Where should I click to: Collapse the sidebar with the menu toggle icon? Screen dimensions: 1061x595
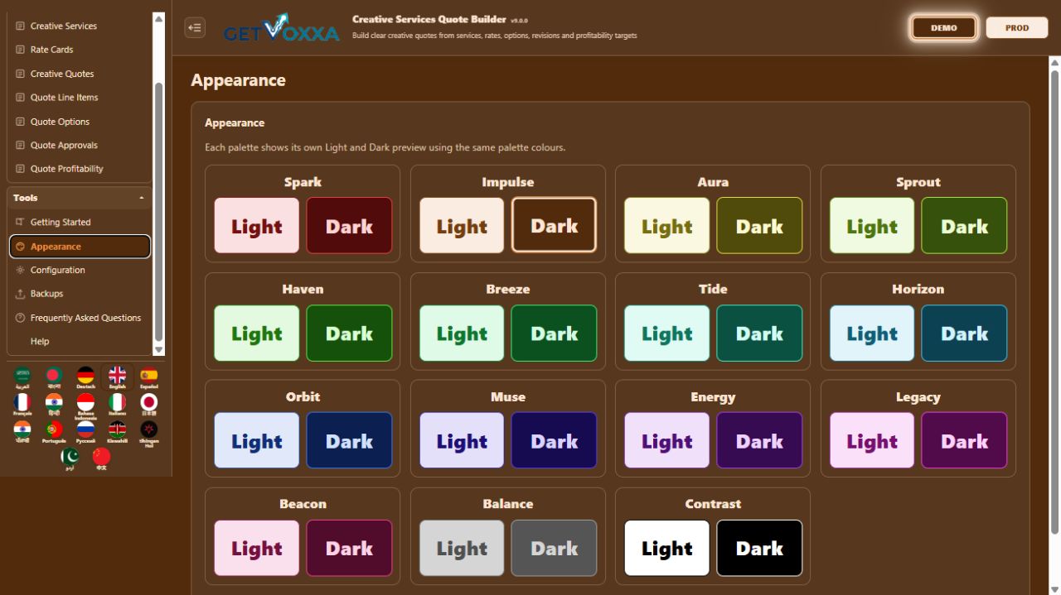[x=195, y=27]
